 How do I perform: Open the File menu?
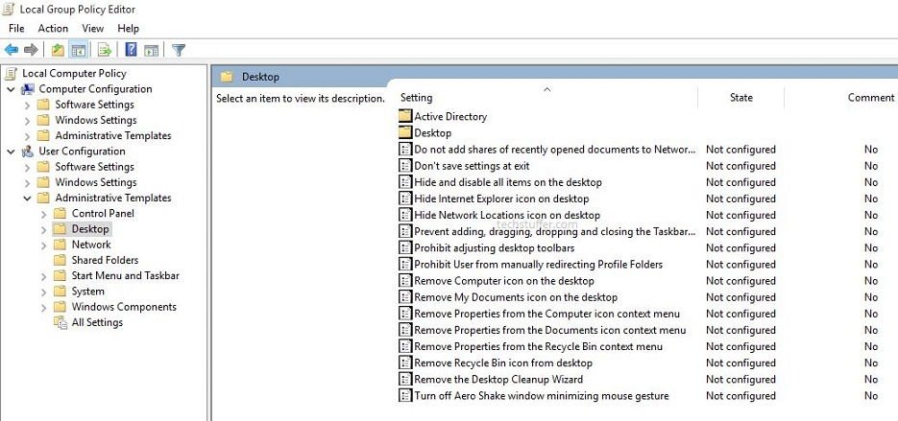(x=16, y=28)
